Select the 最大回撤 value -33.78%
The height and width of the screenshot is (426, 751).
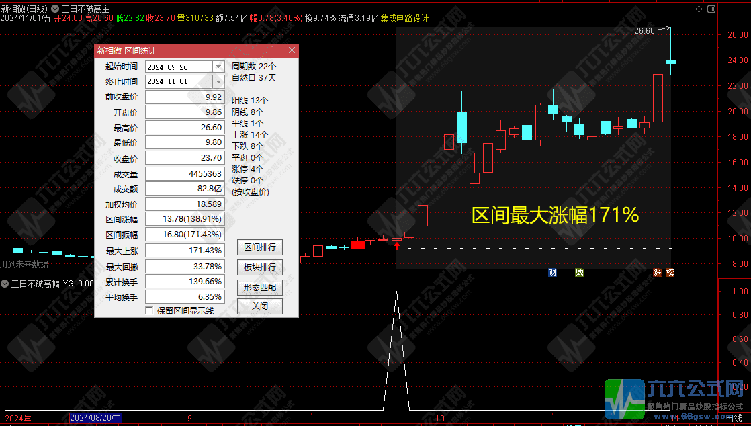click(x=185, y=267)
